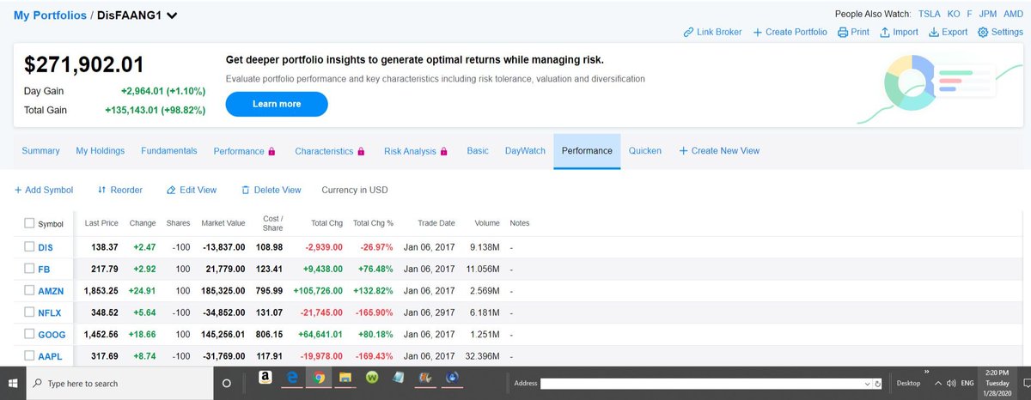Click the clock showing 2:20 PM

pos(997,373)
